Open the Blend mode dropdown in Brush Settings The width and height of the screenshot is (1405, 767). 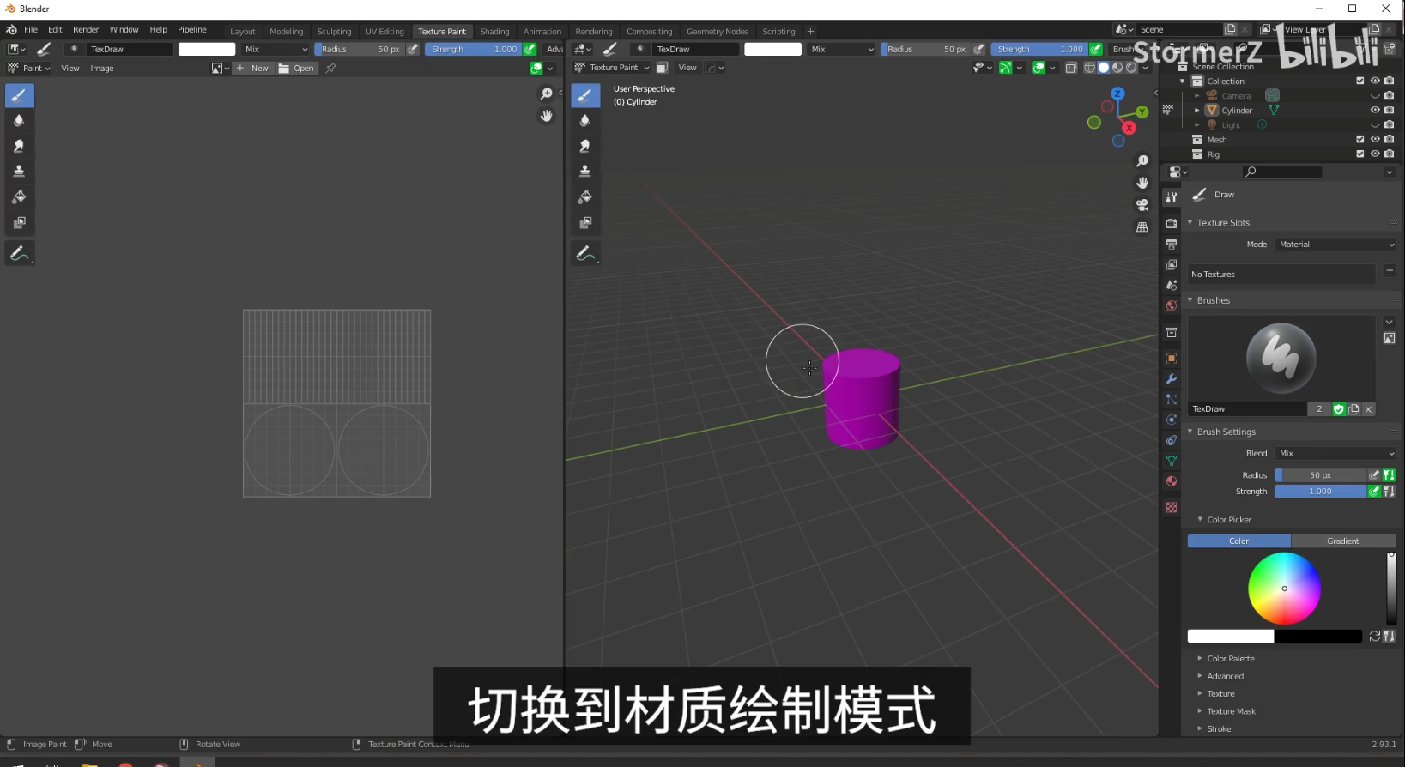pyautogui.click(x=1336, y=454)
